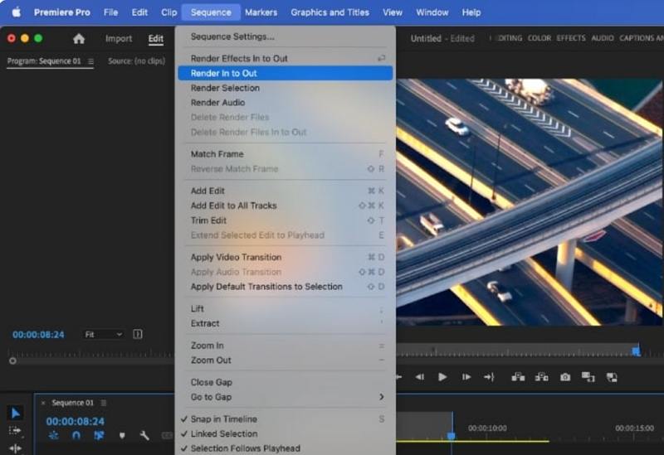Choose Apply Video Transition

click(286, 257)
